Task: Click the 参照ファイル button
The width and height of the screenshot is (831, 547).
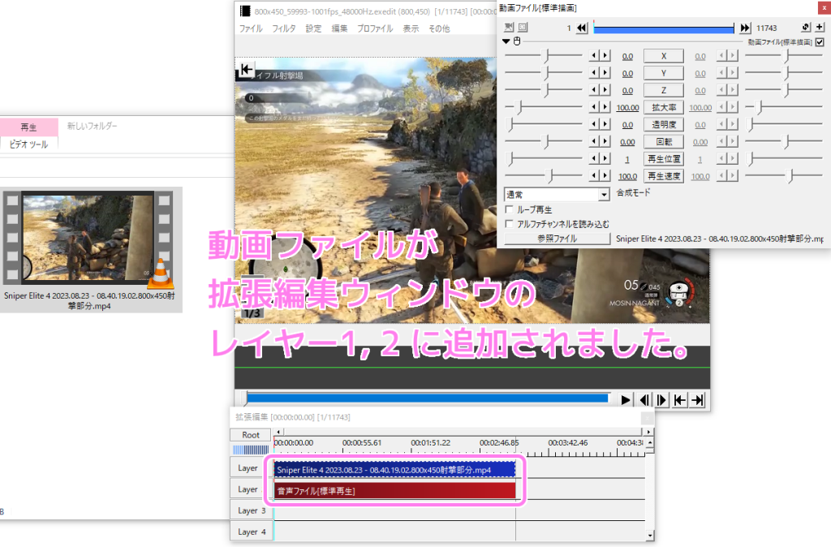Action: point(557,239)
